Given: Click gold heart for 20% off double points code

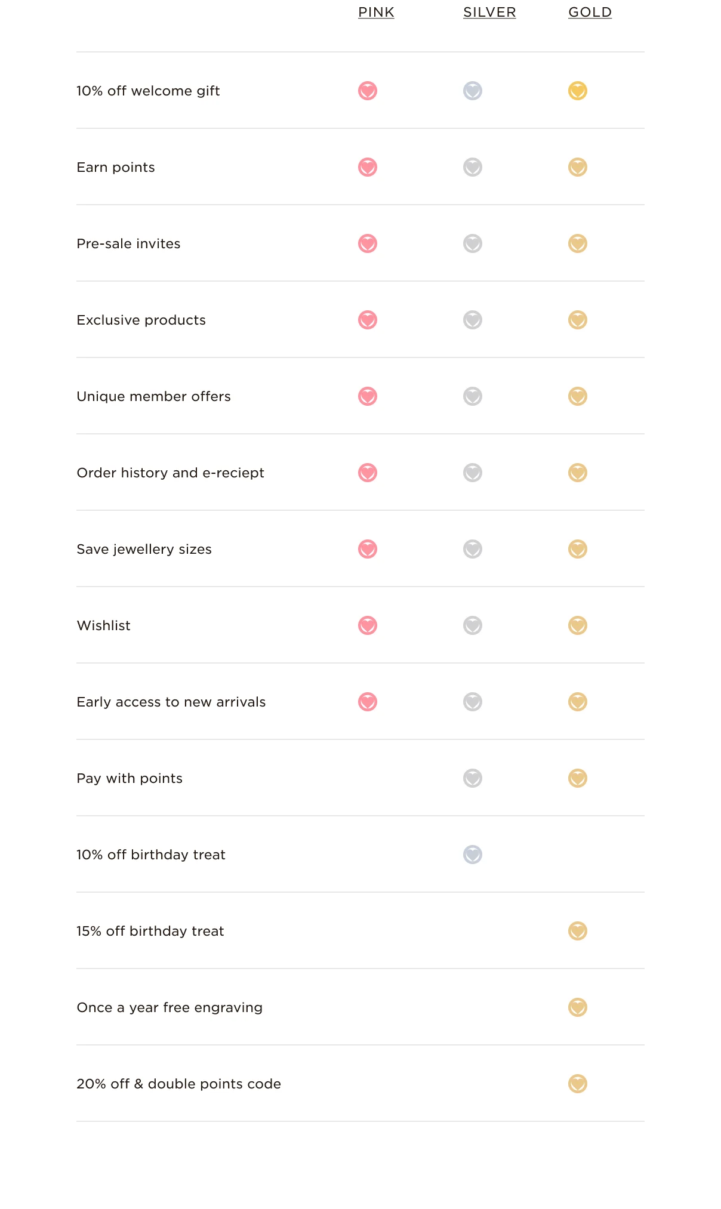Looking at the screenshot, I should pyautogui.click(x=578, y=1084).
